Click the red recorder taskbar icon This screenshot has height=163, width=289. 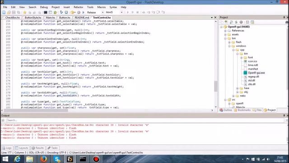click(x=96, y=159)
